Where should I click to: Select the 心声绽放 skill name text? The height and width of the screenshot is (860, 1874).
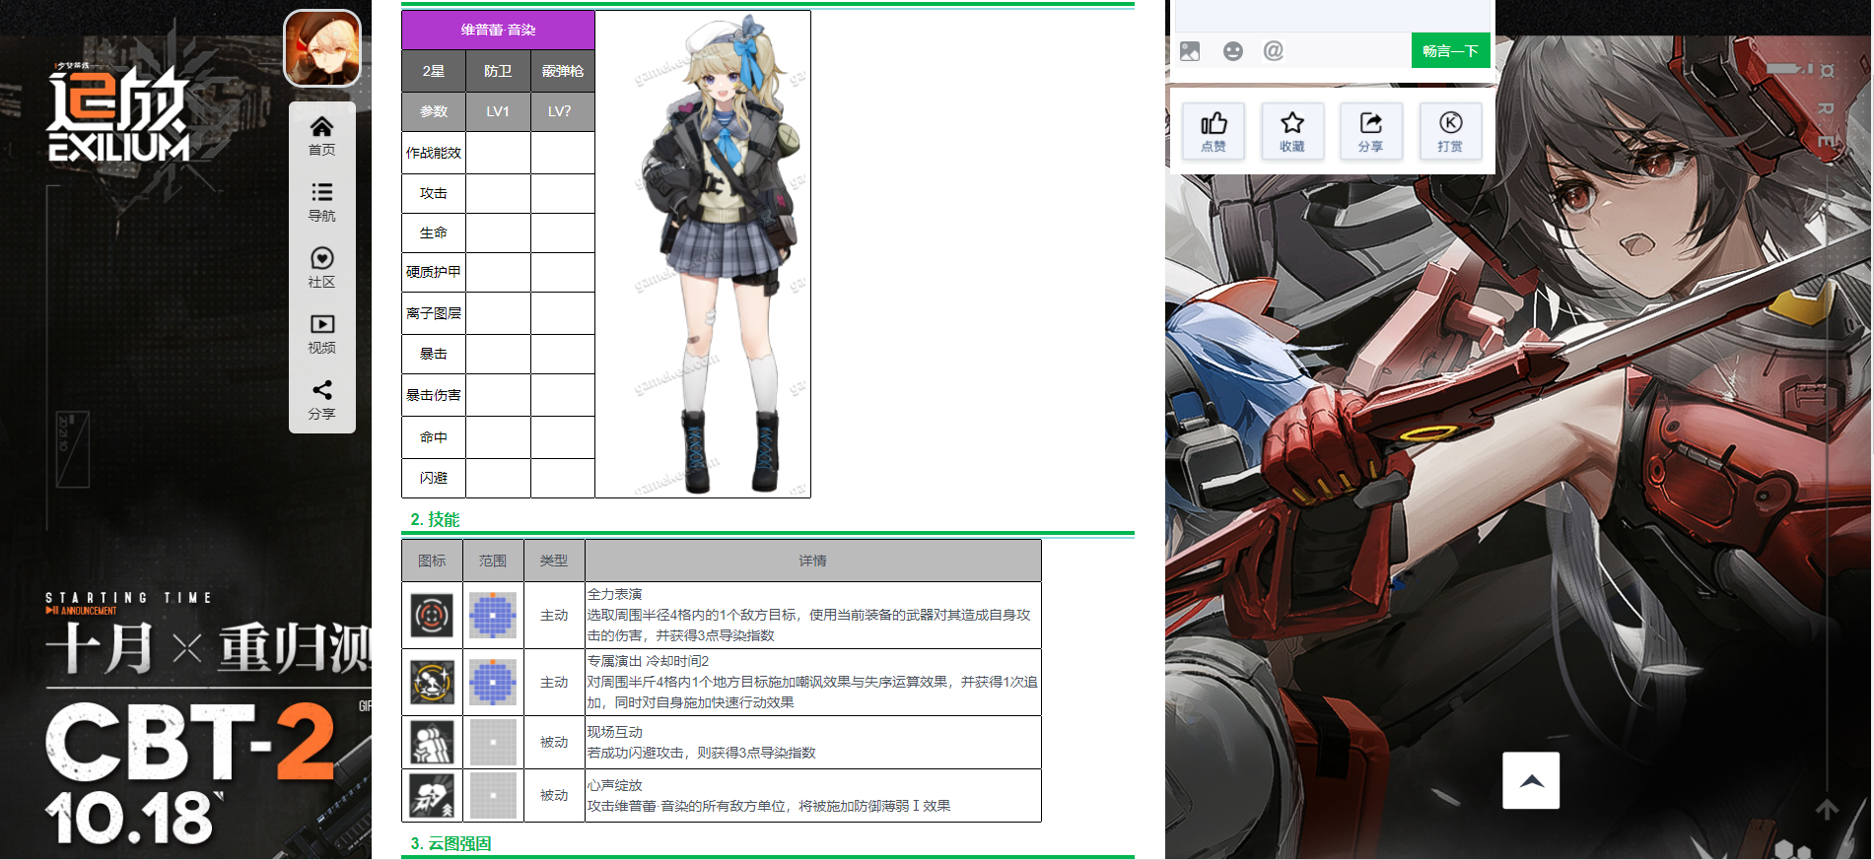point(615,785)
